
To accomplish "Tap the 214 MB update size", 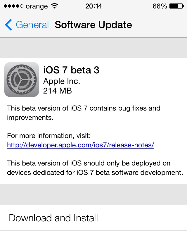I will pos(57,91).
